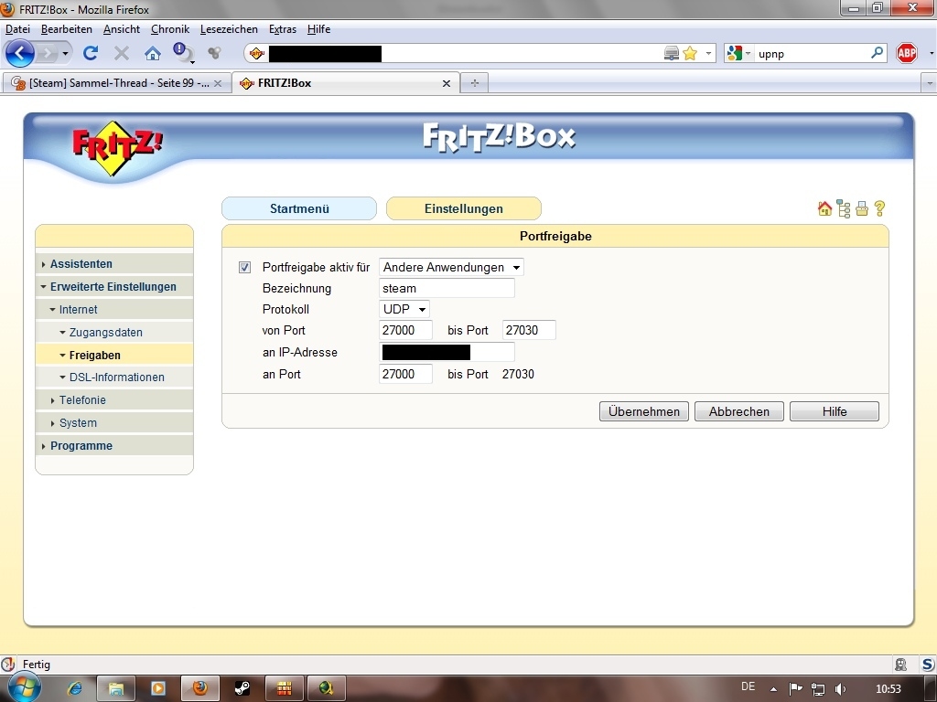
Task: Close the FRITZ!Box tab
Action: [446, 83]
